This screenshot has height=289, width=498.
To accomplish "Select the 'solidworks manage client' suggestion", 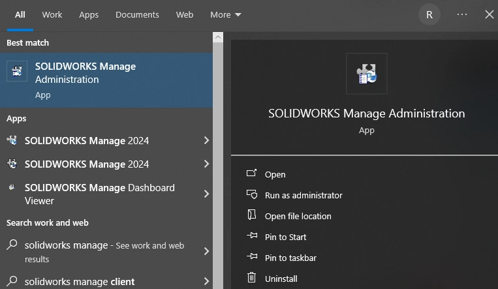I will point(106,281).
